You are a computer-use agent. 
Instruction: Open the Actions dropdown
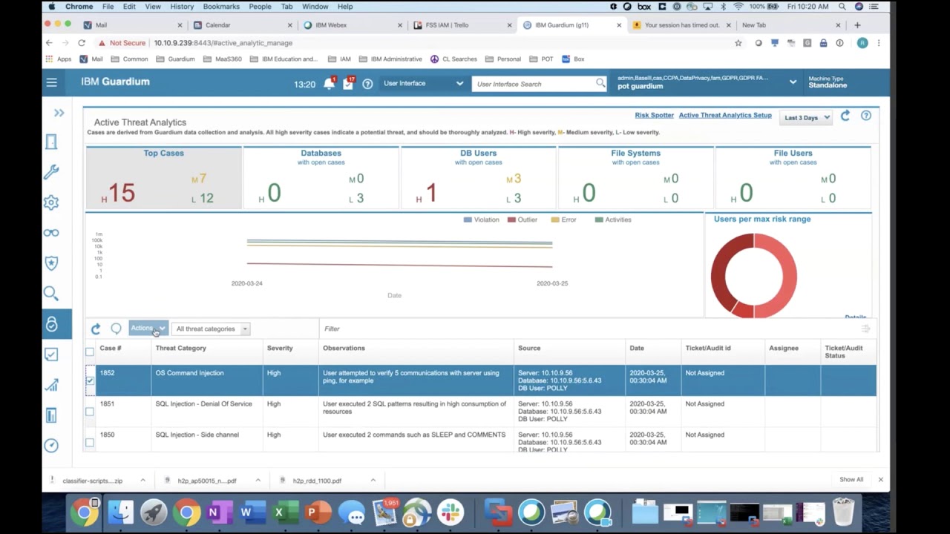[x=148, y=329]
